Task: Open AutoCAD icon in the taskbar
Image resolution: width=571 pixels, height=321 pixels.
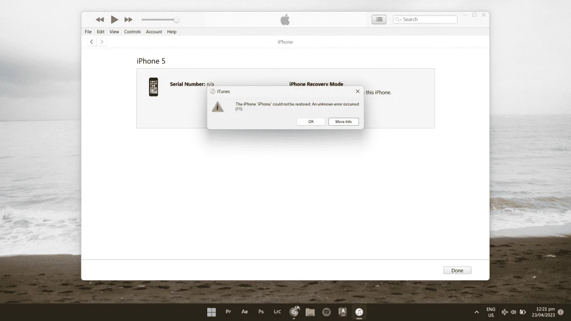Action: click(x=343, y=312)
